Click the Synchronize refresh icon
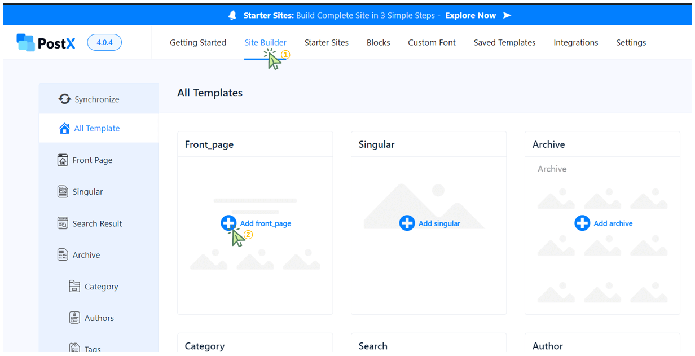 coord(64,99)
